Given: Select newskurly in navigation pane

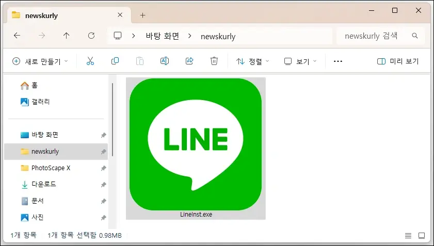Looking at the screenshot, I should pos(56,151).
